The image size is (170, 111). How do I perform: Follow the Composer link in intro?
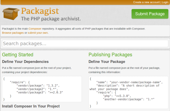pyautogui.click(x=35, y=29)
